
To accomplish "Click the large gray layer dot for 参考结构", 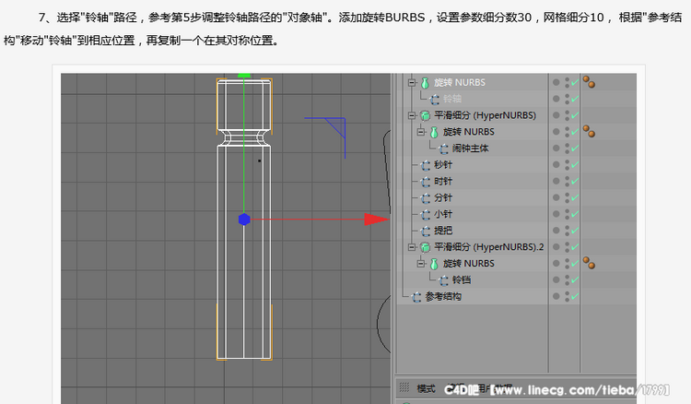I will click(x=556, y=296).
